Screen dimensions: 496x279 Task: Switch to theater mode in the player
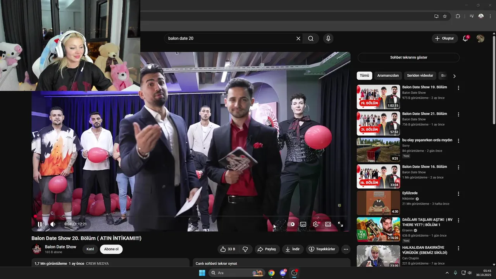click(x=328, y=224)
